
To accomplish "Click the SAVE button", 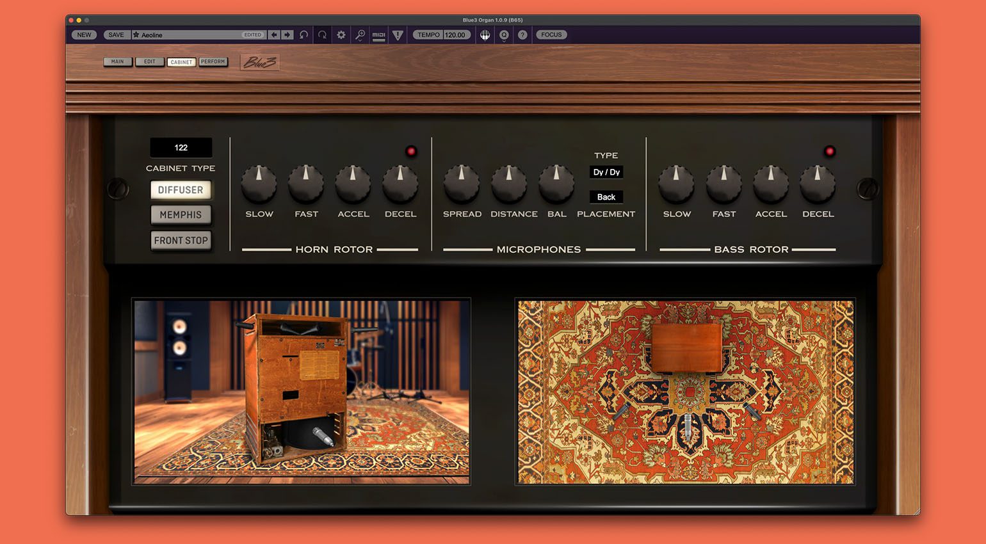I will 116,35.
